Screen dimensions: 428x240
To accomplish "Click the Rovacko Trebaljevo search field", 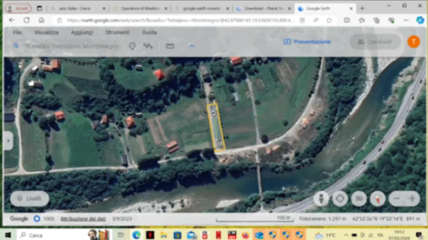I will [72, 46].
